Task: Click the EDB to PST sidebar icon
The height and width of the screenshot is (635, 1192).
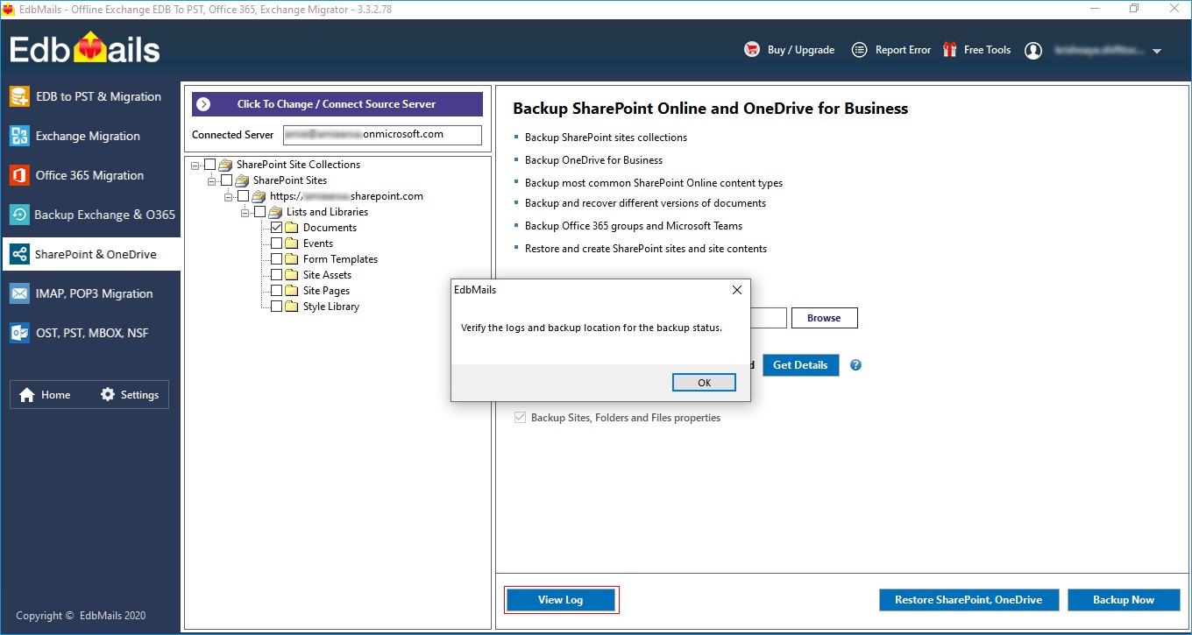Action: (x=19, y=96)
